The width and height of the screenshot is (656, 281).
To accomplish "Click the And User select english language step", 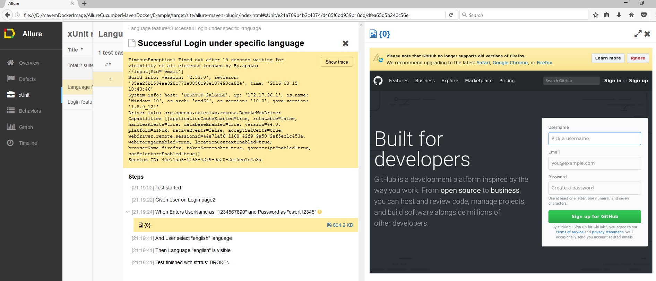I will click(x=193, y=238).
